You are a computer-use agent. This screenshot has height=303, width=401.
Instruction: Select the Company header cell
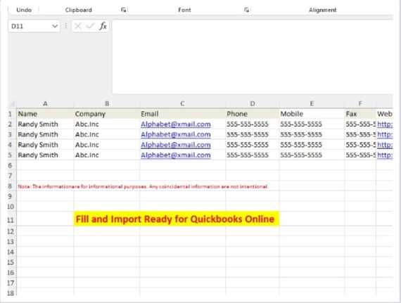[x=107, y=114]
